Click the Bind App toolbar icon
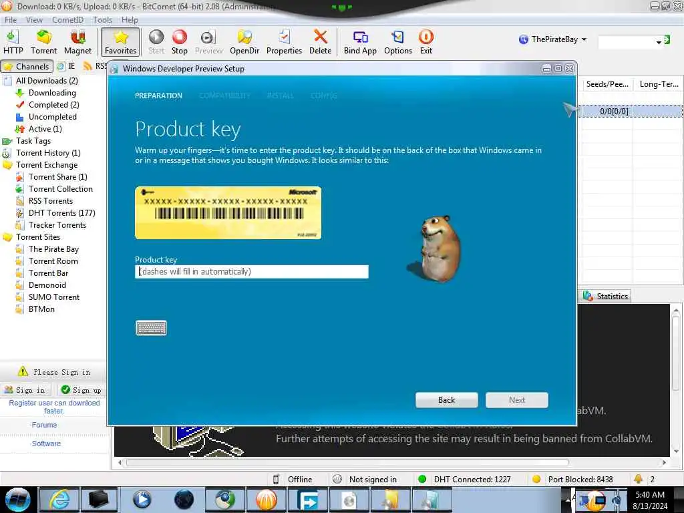The height and width of the screenshot is (513, 684). coord(360,42)
